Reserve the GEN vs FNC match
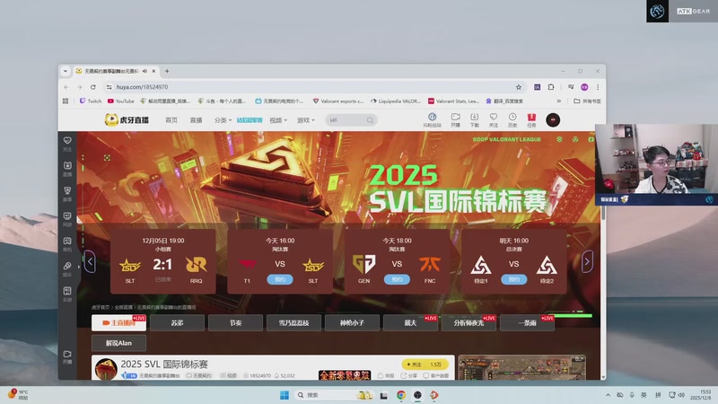Image resolution: width=718 pixels, height=404 pixels. (x=397, y=279)
